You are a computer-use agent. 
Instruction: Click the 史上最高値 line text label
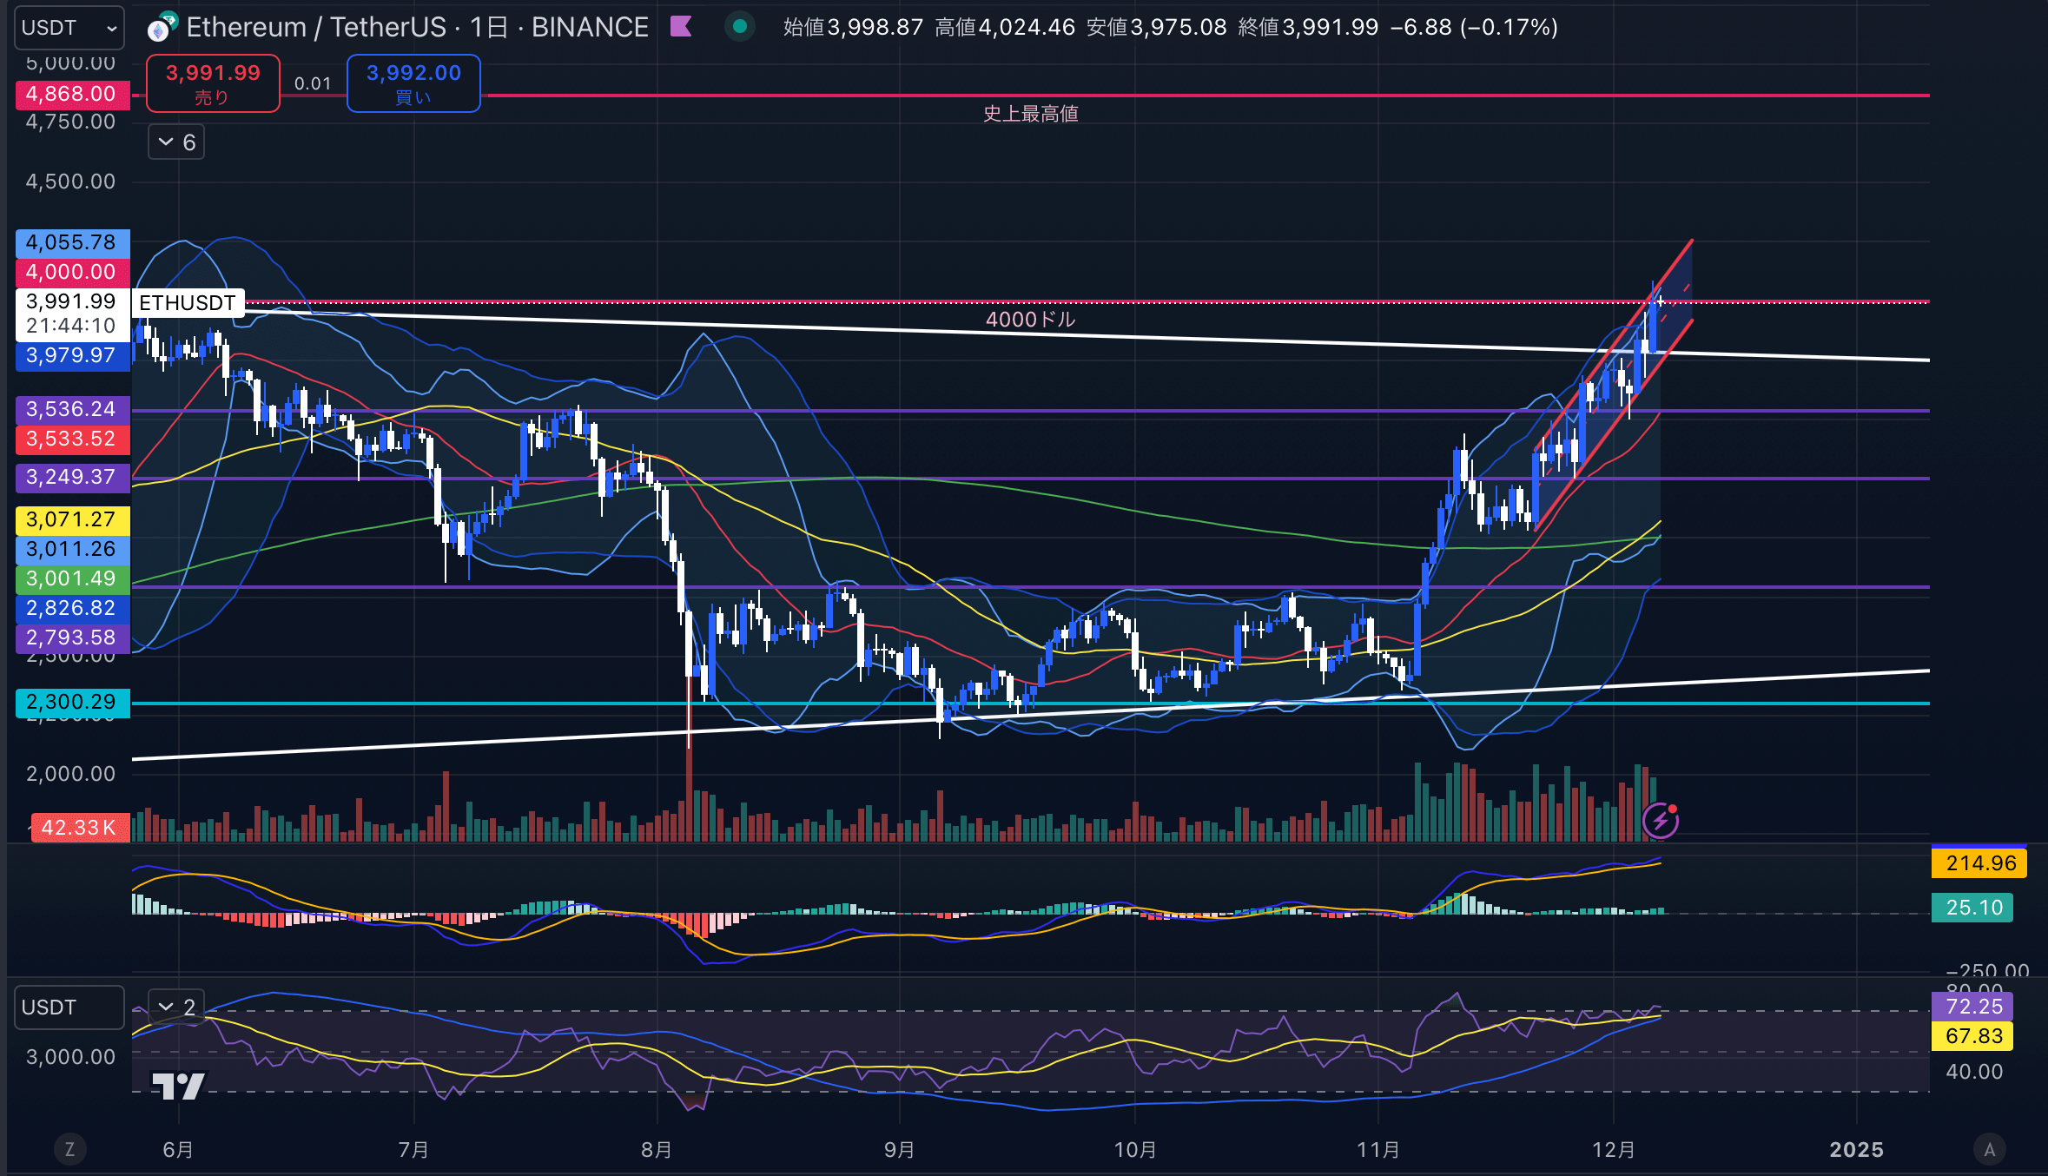(1031, 114)
